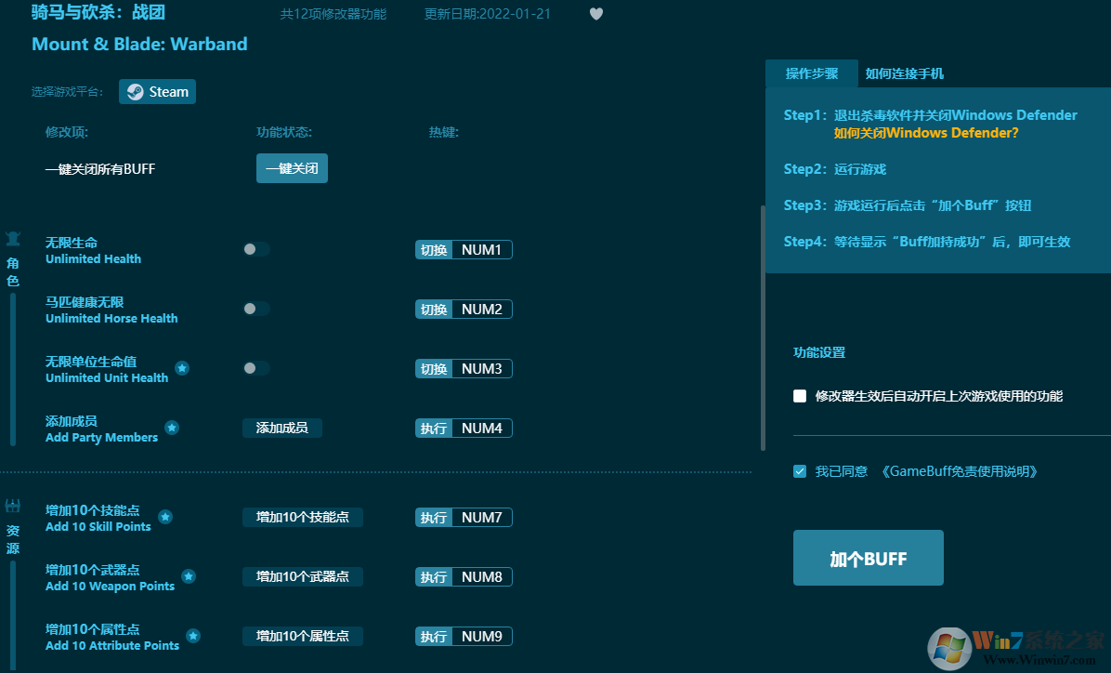Toggle the Unlimited Horse Health switch

[256, 309]
